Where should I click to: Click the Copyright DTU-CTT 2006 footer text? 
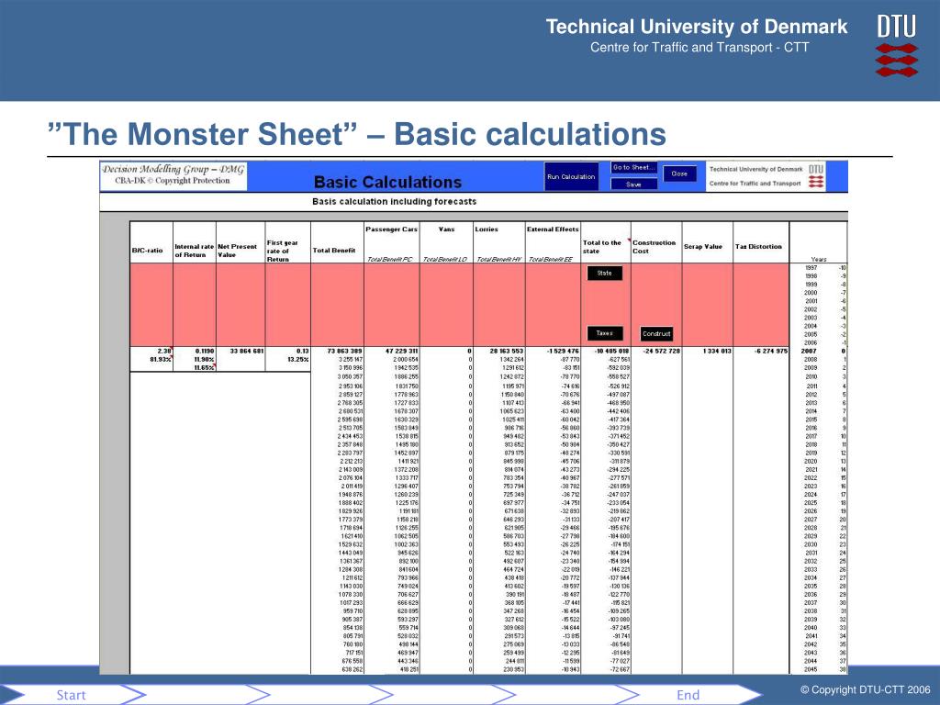tap(866, 690)
